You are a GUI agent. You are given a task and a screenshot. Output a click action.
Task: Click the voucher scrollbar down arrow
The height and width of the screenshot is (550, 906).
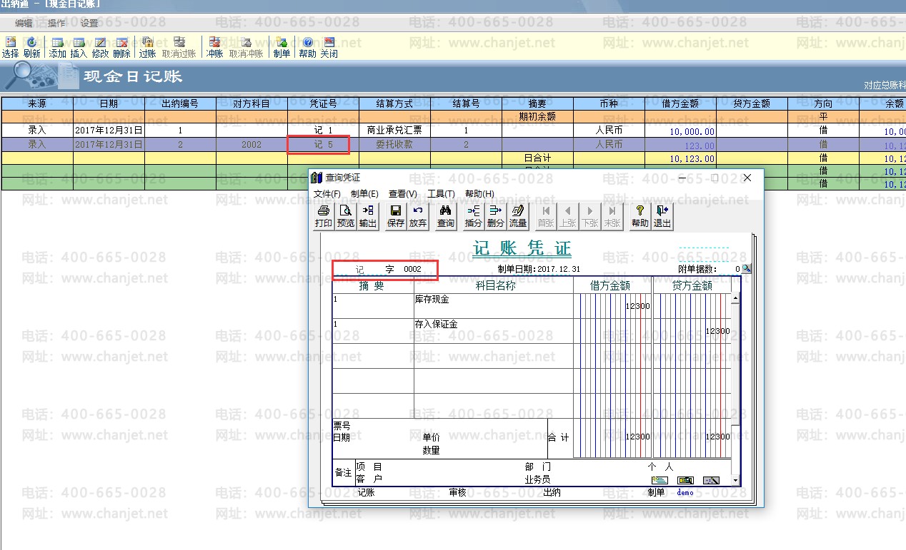735,482
